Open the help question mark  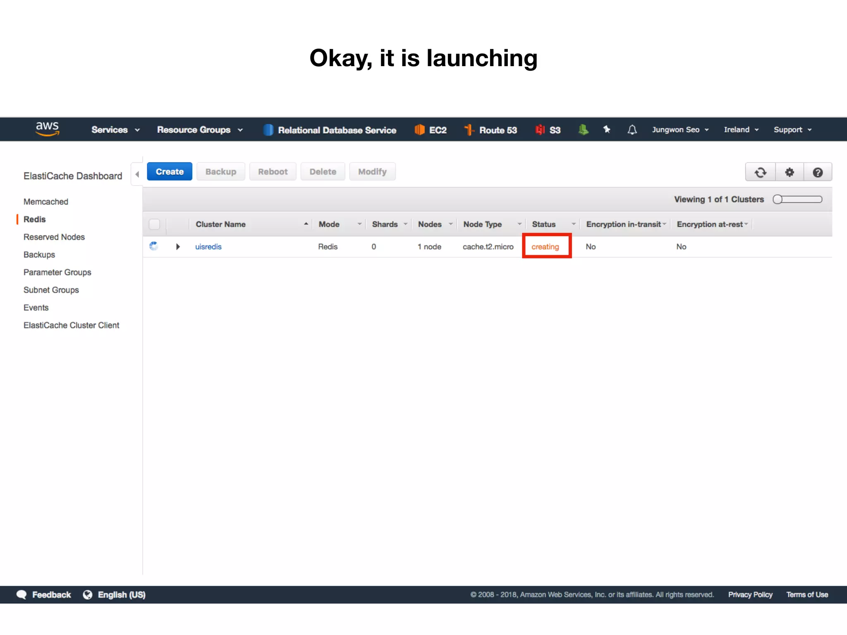click(818, 172)
